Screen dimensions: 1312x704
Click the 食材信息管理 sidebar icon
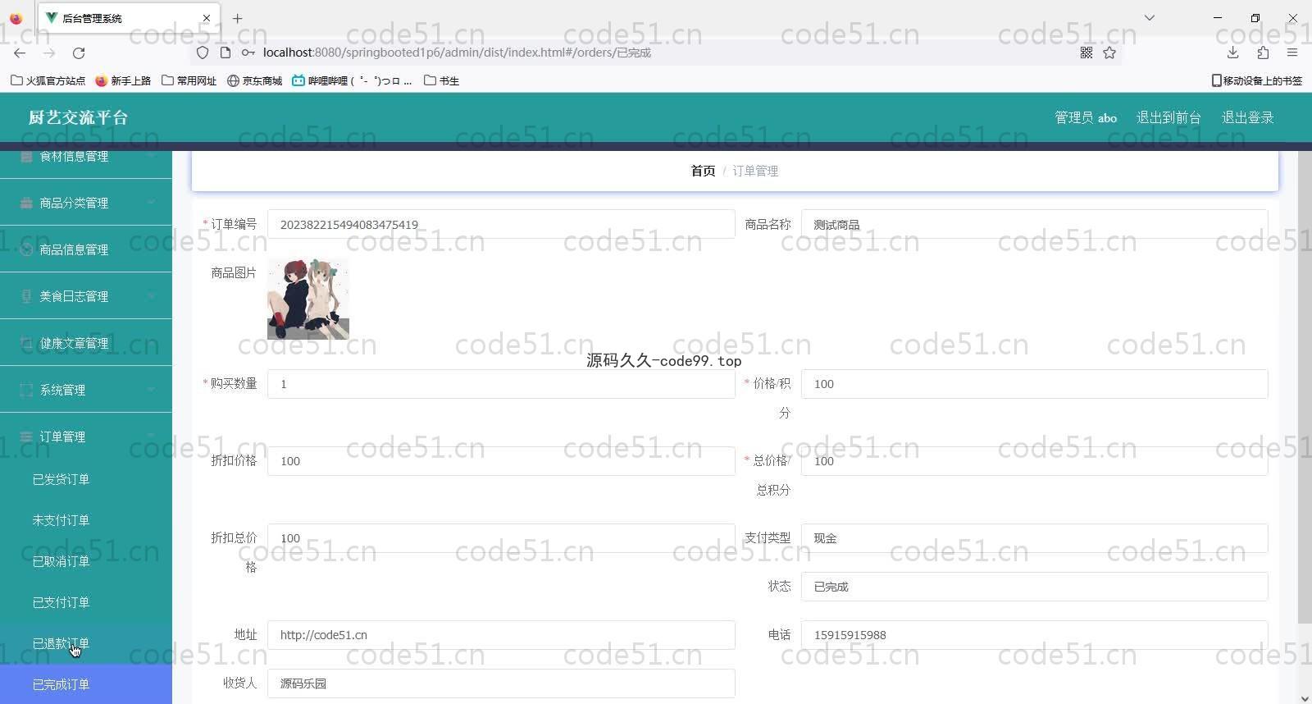[26, 156]
